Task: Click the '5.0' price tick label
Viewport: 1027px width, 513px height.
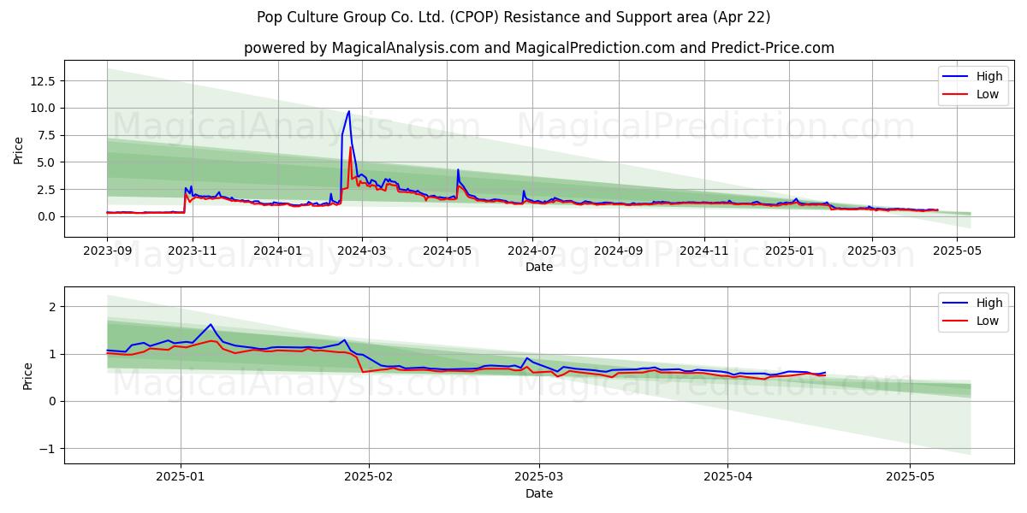Action: point(47,162)
